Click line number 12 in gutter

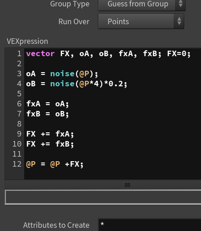17,164
